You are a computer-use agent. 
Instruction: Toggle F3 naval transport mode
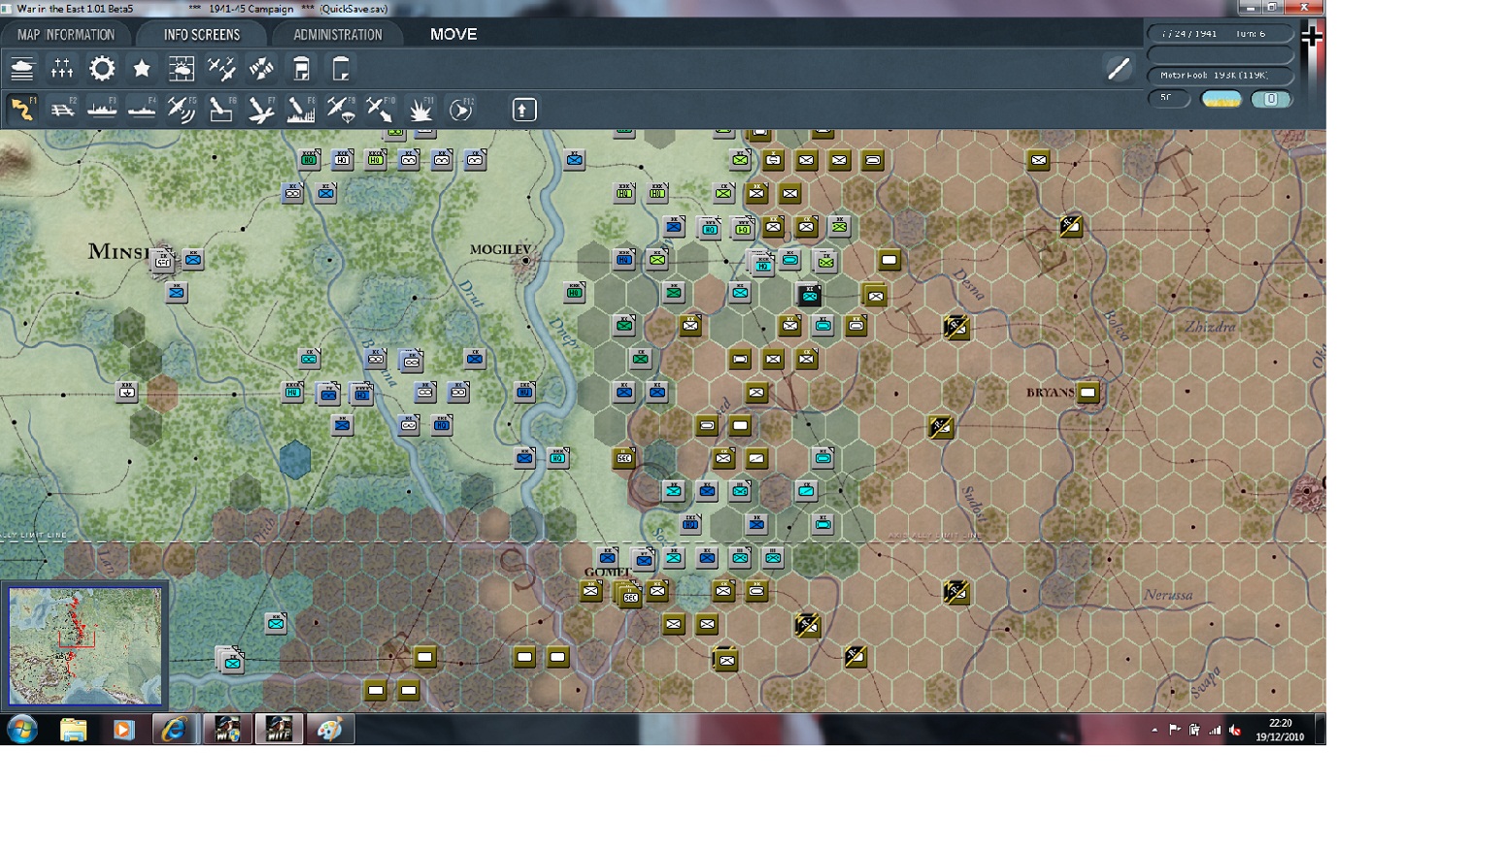point(102,110)
